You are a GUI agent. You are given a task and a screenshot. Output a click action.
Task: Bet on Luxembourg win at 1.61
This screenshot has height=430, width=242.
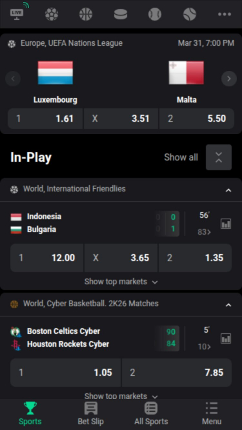(45, 119)
